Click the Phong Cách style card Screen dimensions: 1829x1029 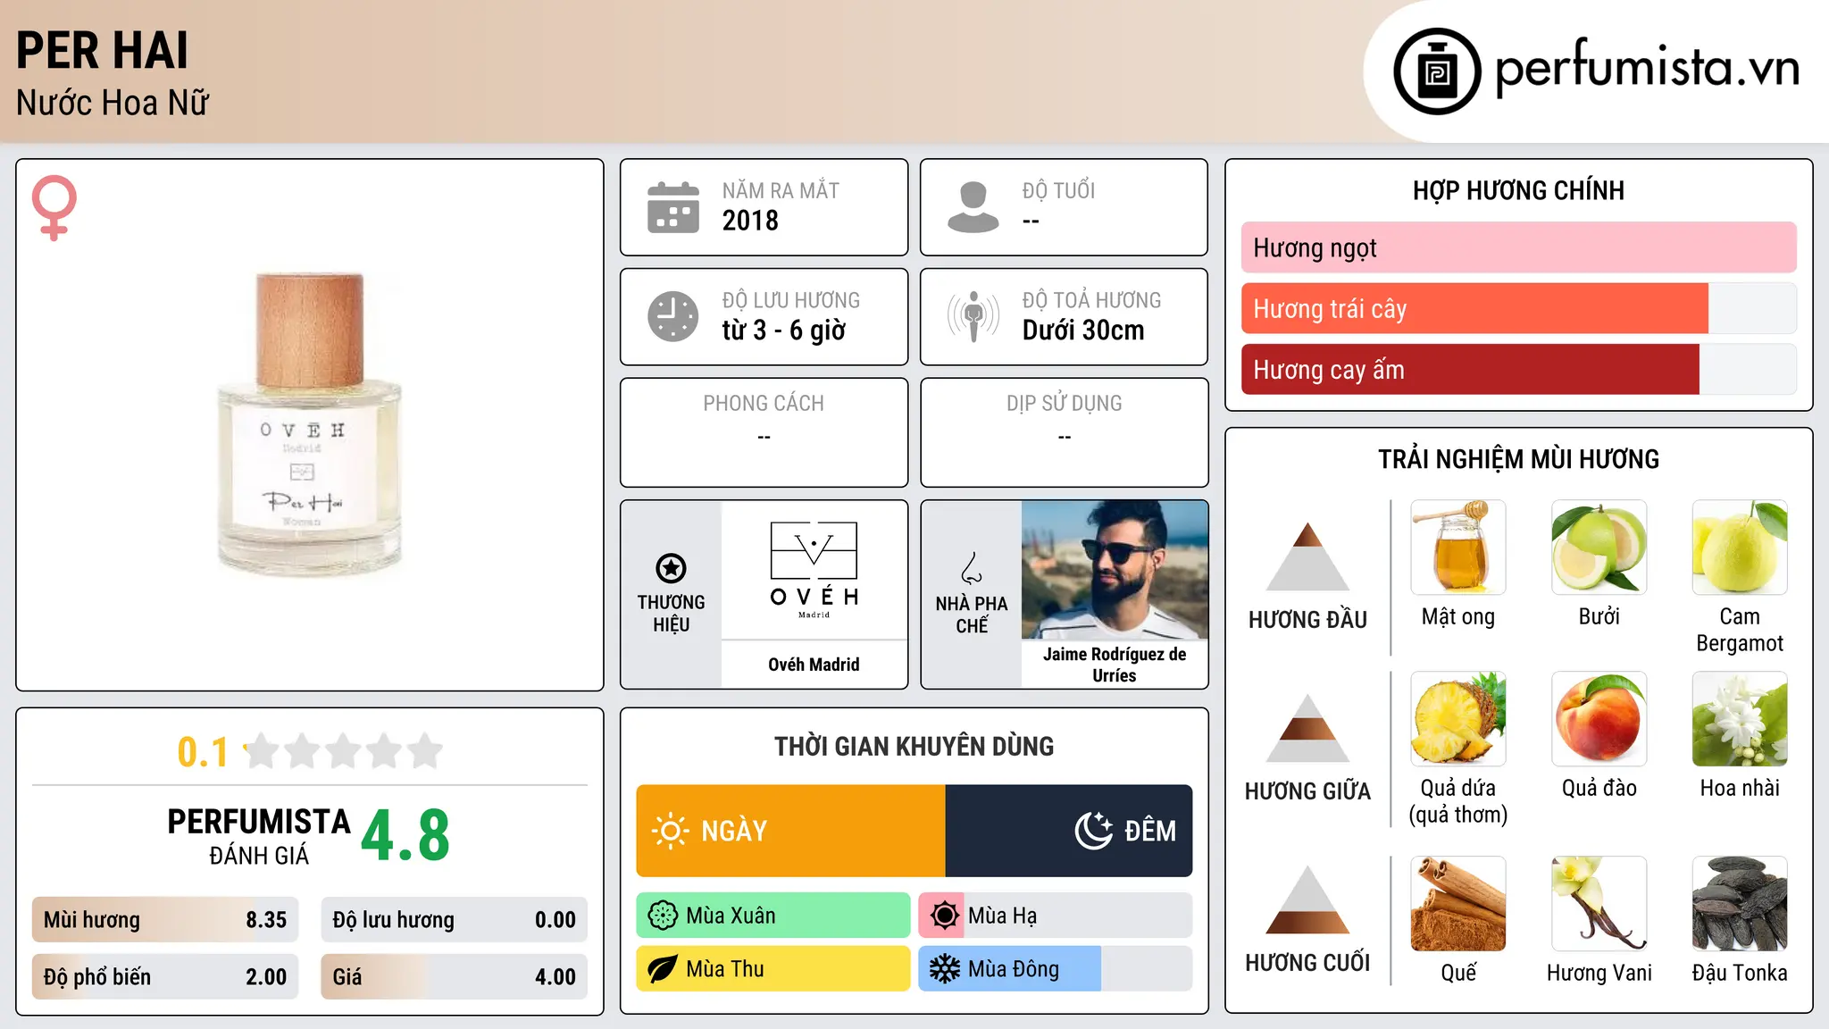(764, 432)
